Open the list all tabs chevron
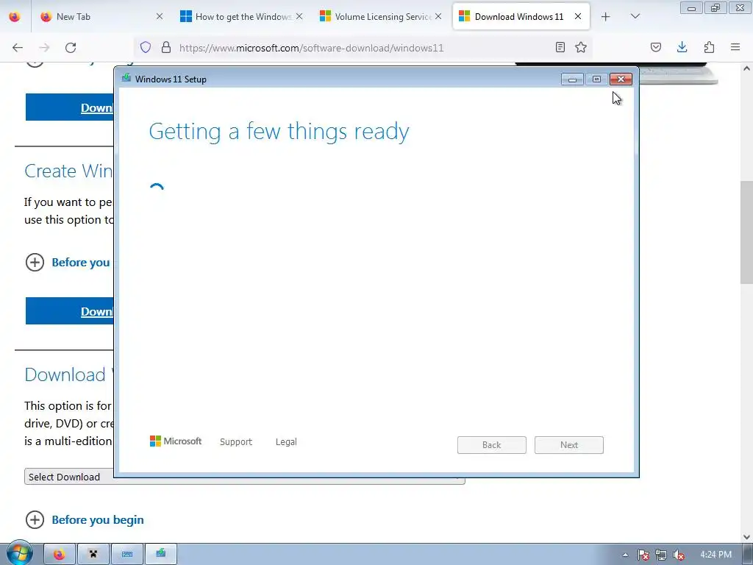 tap(635, 16)
